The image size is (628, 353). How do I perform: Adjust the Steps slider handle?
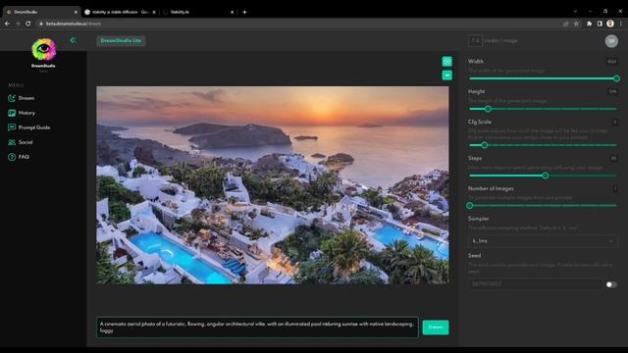(x=546, y=176)
